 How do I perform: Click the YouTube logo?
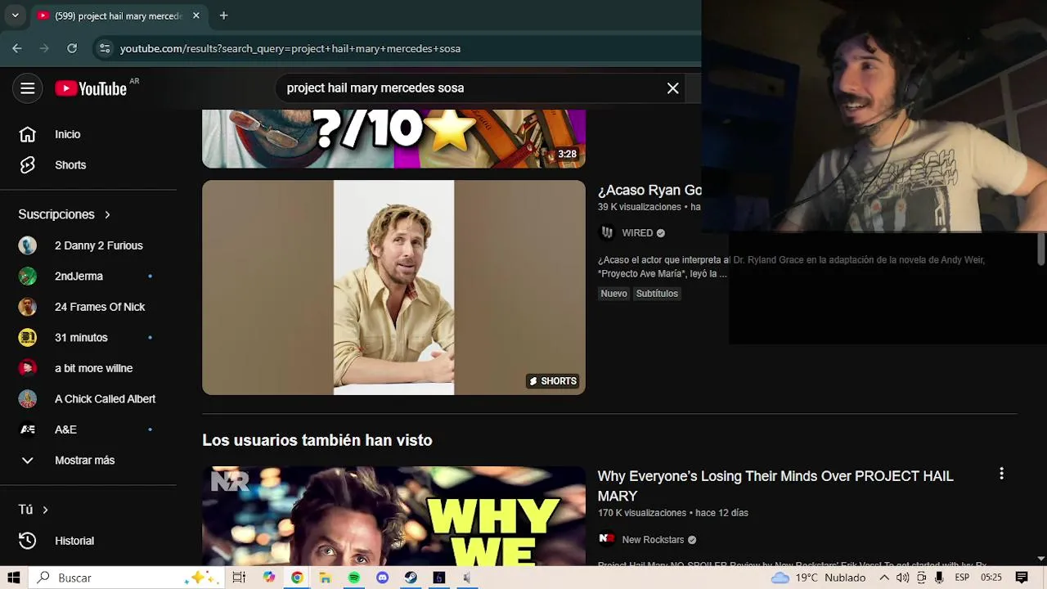click(x=91, y=88)
